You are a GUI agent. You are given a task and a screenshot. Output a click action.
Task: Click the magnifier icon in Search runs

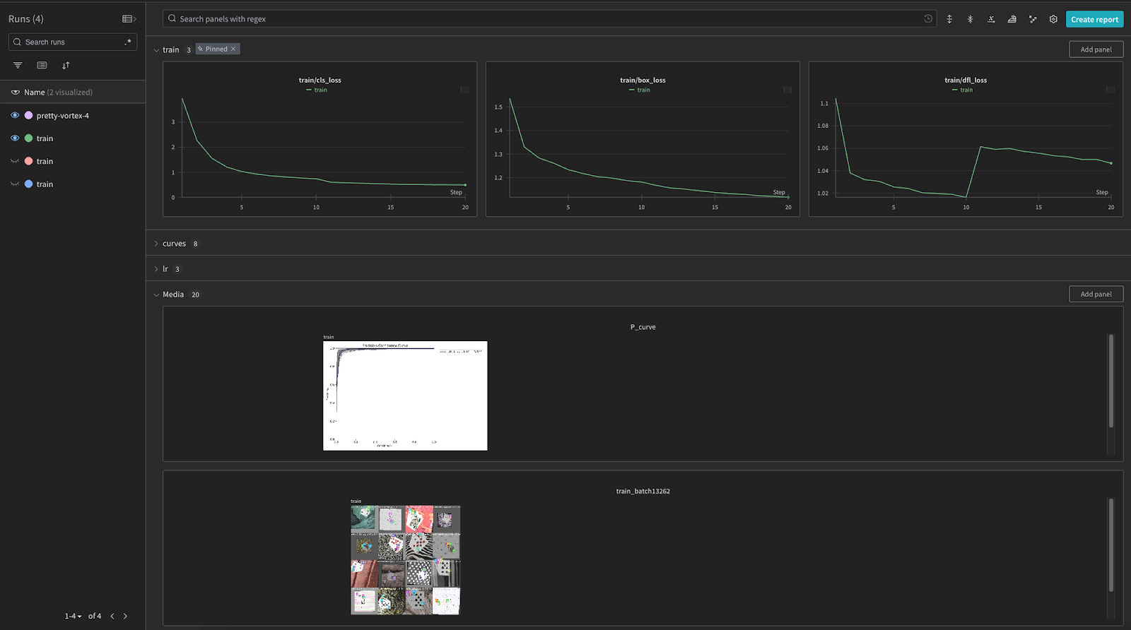[x=17, y=42]
